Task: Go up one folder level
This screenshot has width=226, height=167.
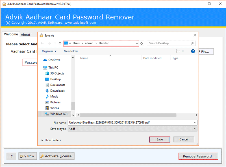Action: (60, 43)
